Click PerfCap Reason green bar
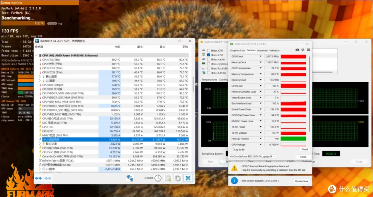This screenshot has height=197, width=373. pyautogui.click(x=293, y=138)
